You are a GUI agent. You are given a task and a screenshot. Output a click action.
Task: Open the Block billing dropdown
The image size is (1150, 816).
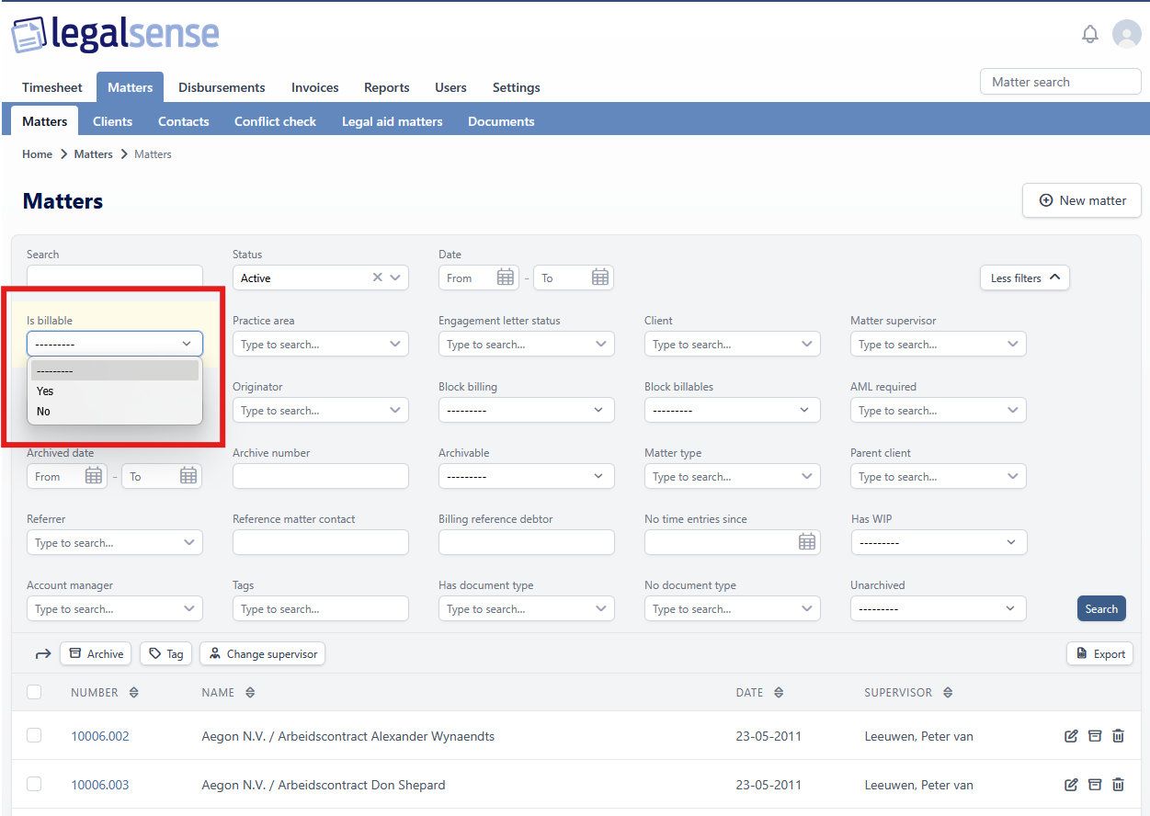527,411
